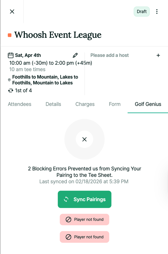Click the sync failed X circle icon
Image resolution: width=168 pixels, height=254 pixels.
pyautogui.click(x=85, y=139)
